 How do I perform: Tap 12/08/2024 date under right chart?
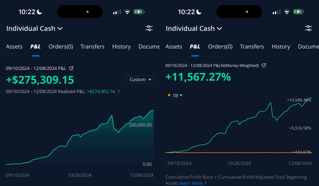pyautogui.click(x=300, y=163)
